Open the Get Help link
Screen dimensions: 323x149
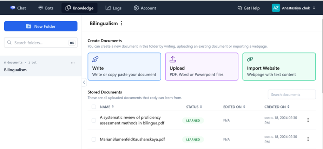pos(249,8)
